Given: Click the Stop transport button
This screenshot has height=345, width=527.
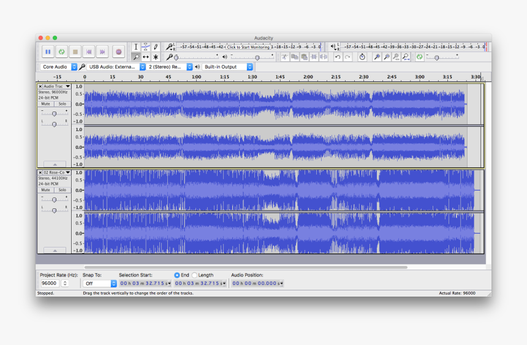Looking at the screenshot, I should (75, 52).
